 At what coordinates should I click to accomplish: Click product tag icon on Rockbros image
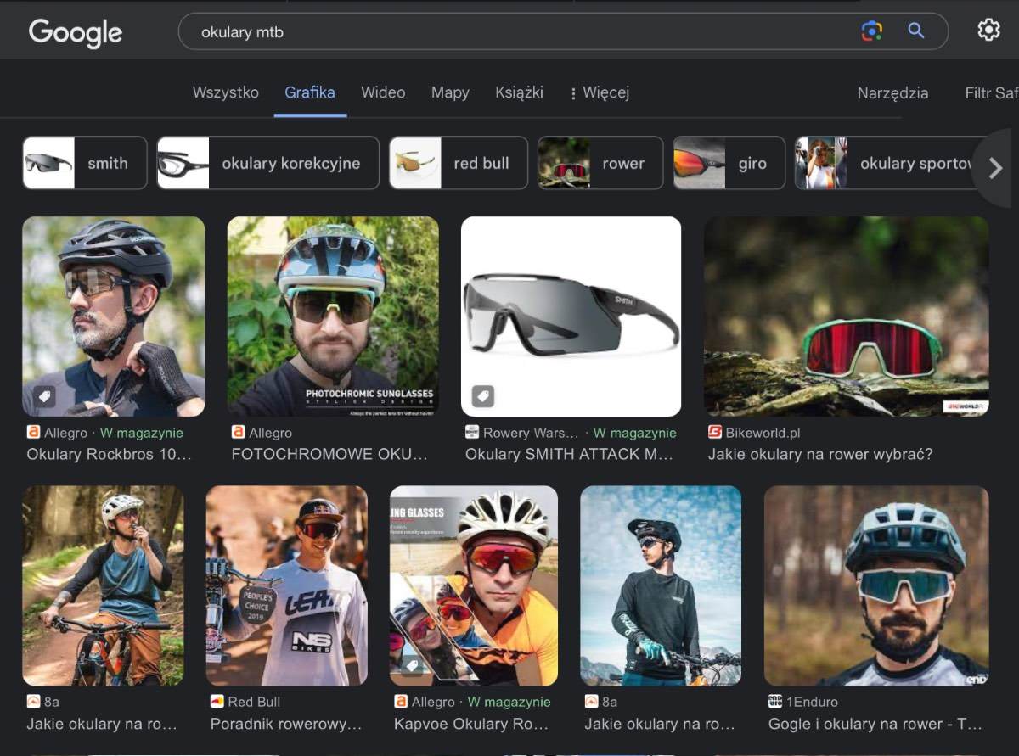click(x=43, y=396)
